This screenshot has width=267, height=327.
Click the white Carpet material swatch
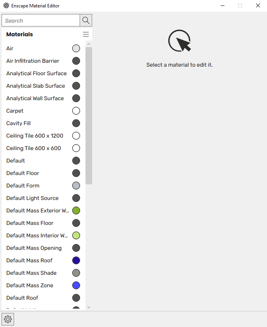76,111
